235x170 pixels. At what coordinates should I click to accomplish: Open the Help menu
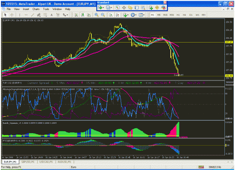pos(68,9)
